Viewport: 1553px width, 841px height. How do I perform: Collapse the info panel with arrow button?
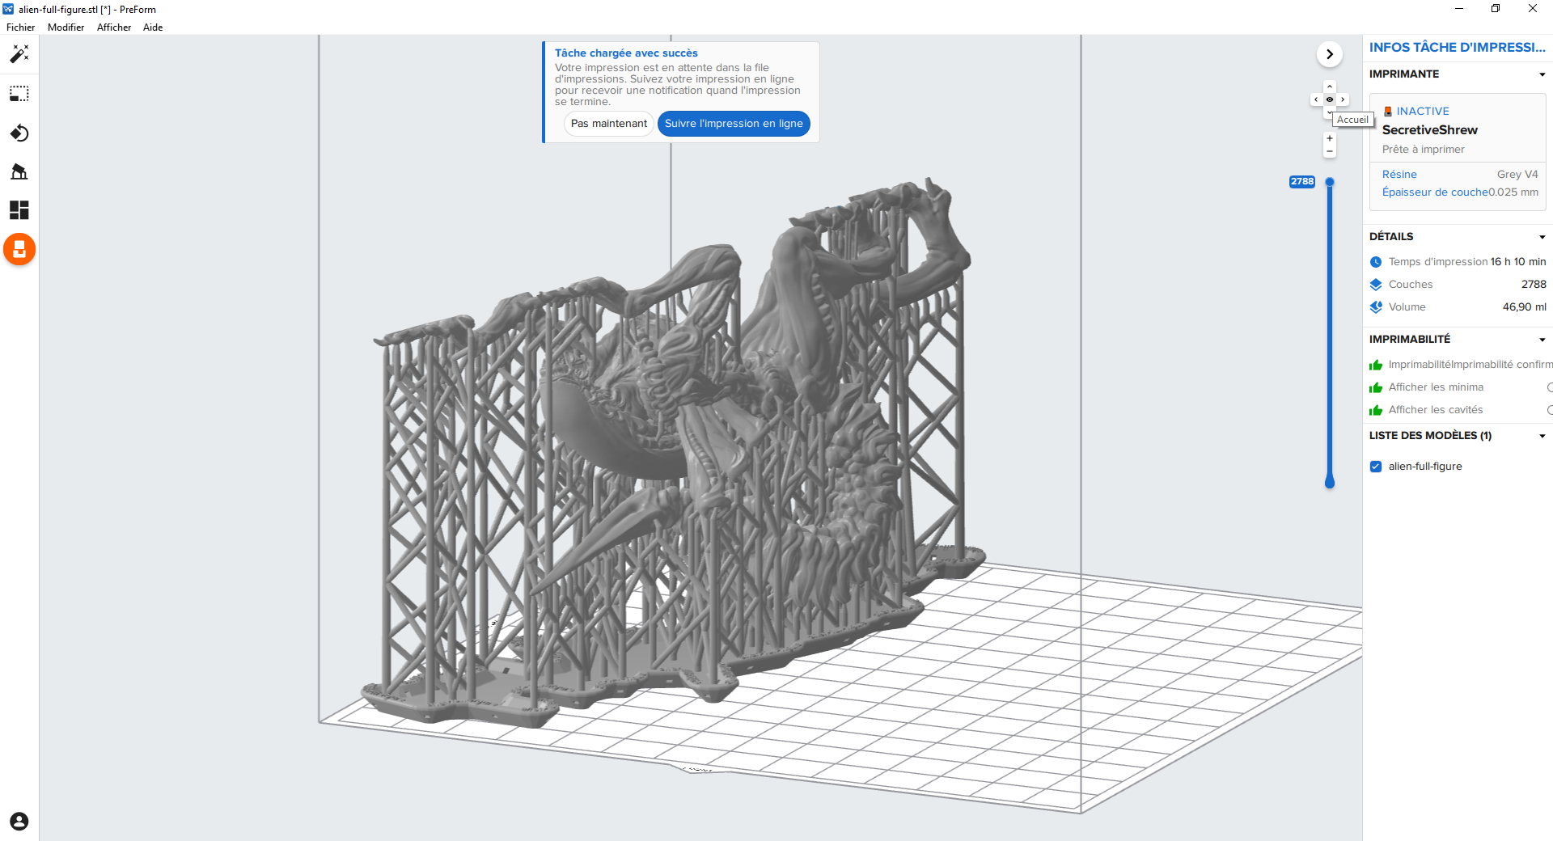1330,54
